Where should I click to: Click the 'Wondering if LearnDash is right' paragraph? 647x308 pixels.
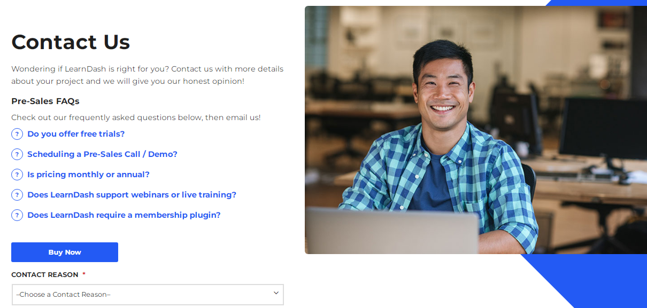(x=147, y=75)
